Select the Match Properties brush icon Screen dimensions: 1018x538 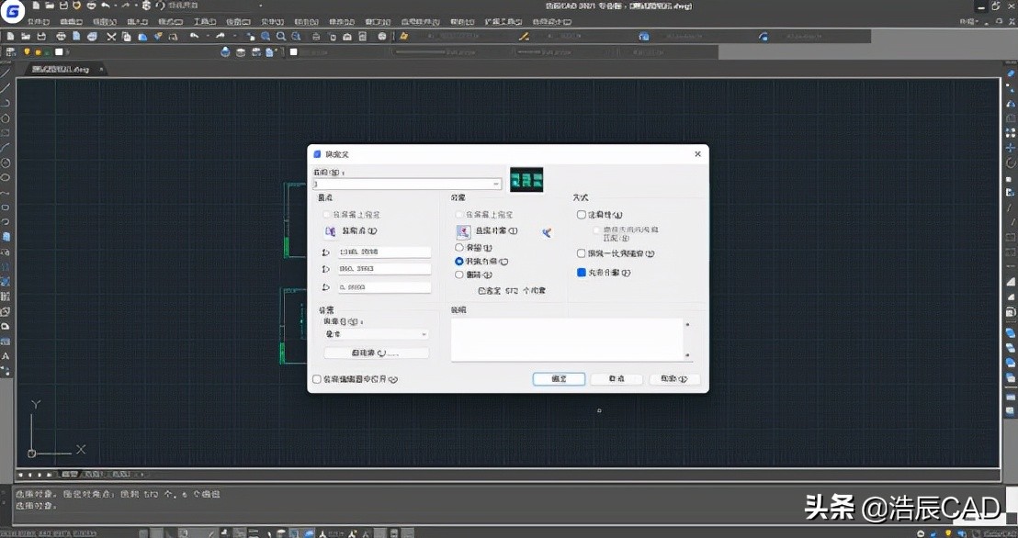(x=156, y=36)
